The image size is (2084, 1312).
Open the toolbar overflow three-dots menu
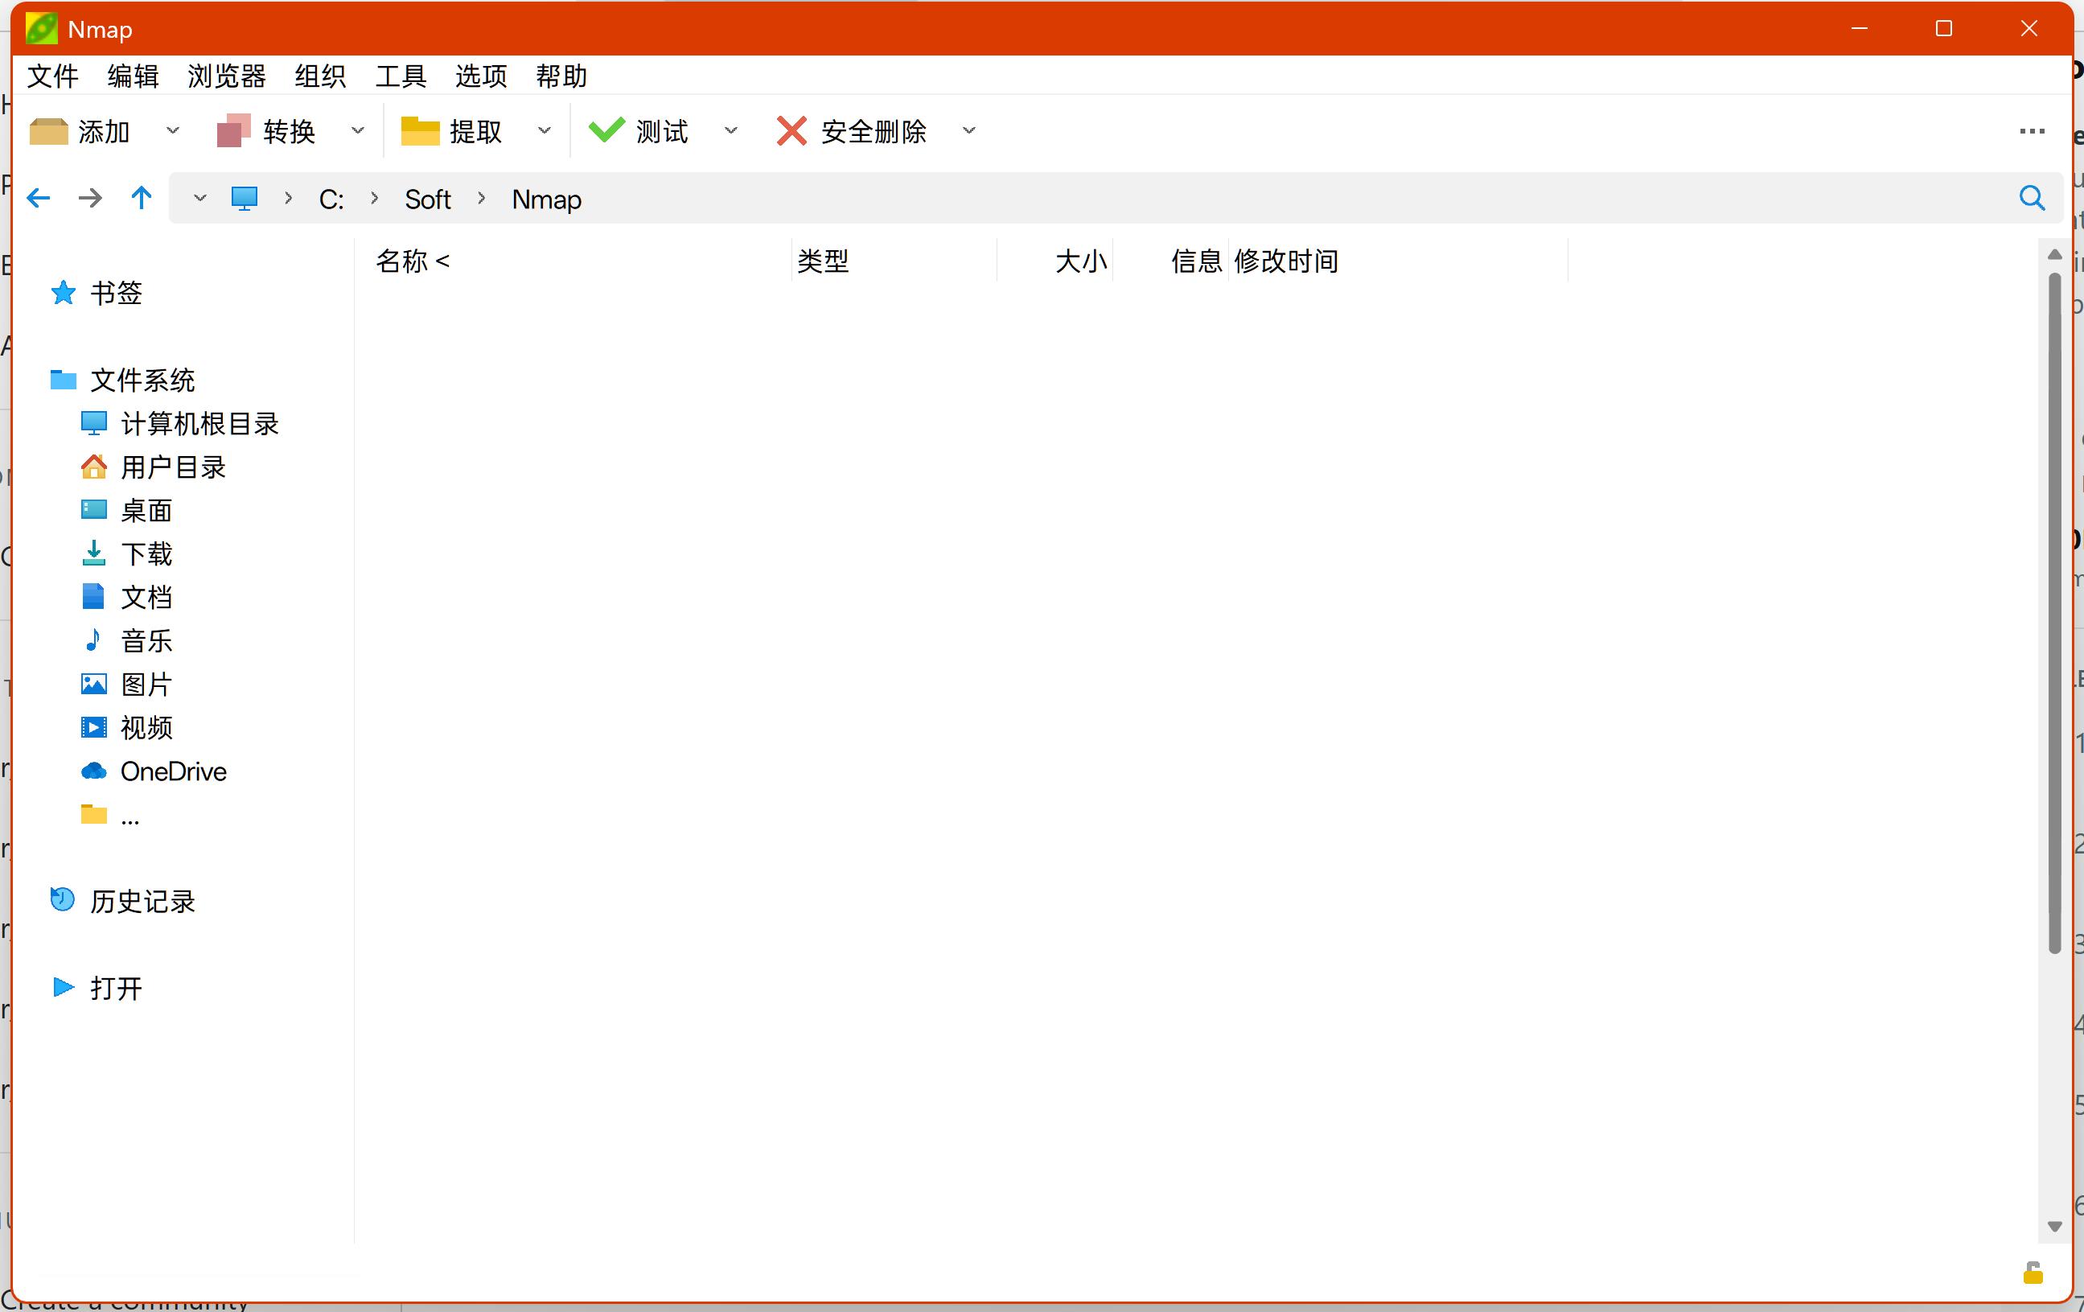pyautogui.click(x=2031, y=130)
